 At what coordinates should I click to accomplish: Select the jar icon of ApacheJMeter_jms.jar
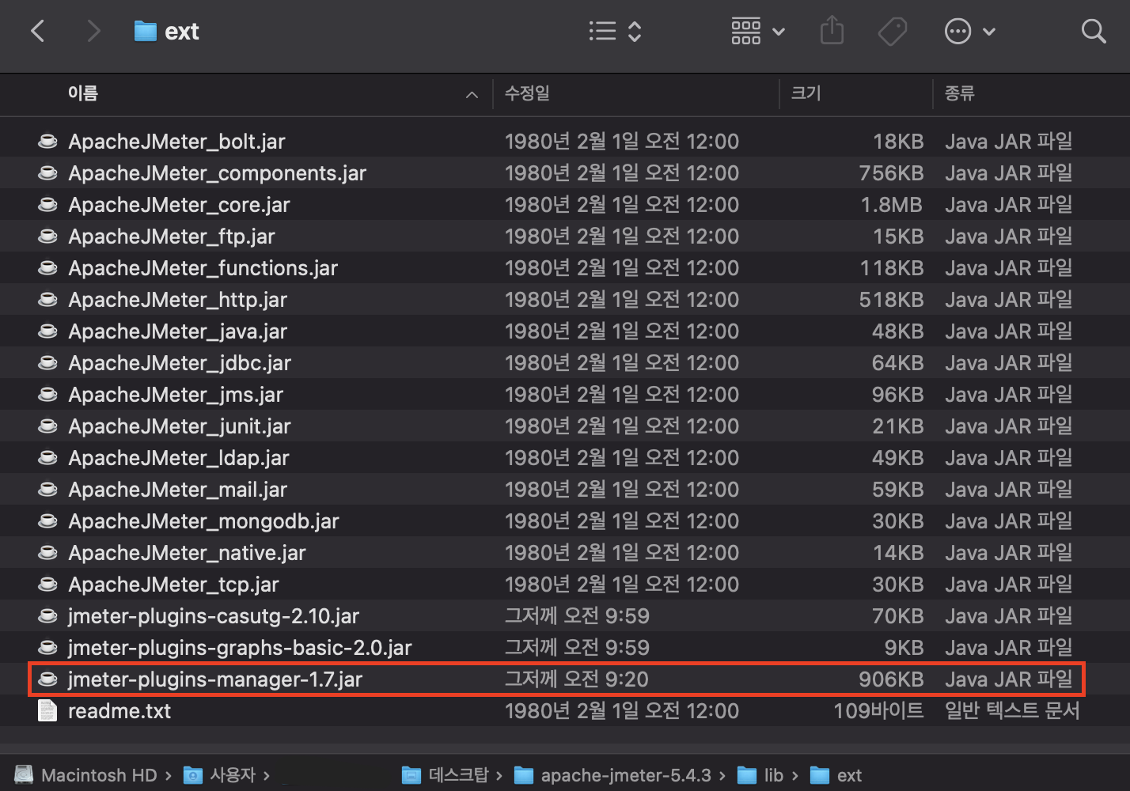pos(47,395)
